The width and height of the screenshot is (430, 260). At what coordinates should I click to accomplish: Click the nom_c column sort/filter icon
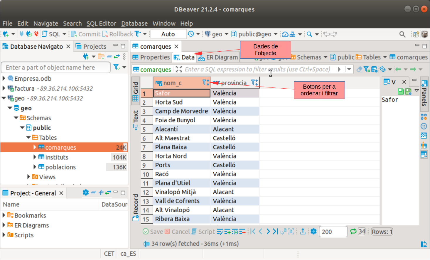click(206, 83)
